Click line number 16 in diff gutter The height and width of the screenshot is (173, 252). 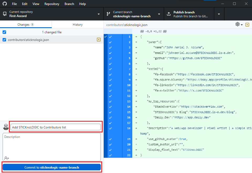(x=129, y=117)
